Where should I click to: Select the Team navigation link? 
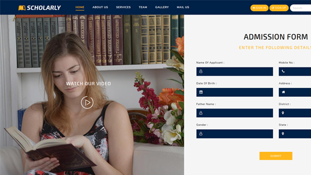point(143,7)
